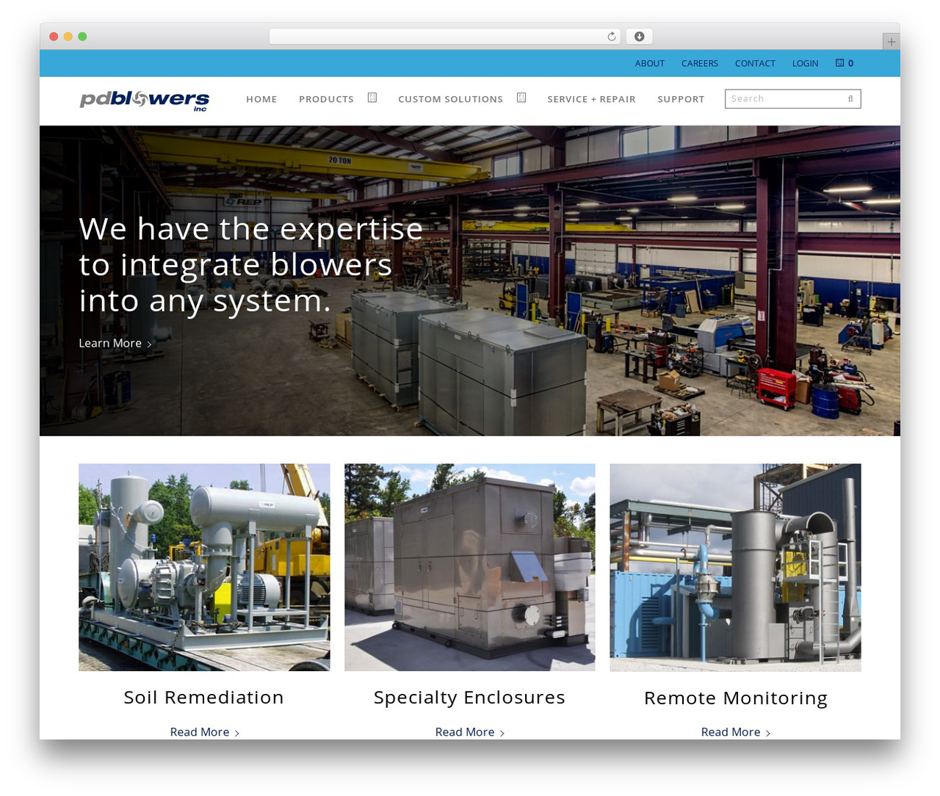Click the hero headline about integrating blowers

250,265
